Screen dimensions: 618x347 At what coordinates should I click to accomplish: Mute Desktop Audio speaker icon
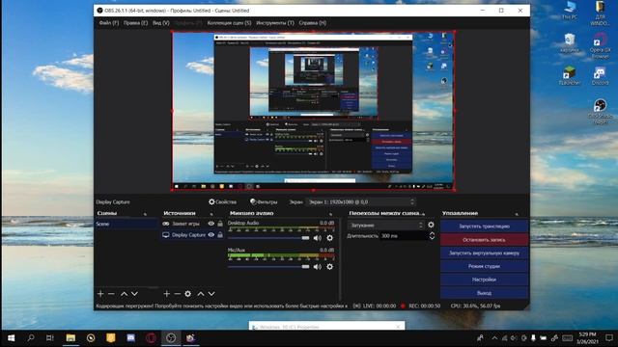(318, 238)
